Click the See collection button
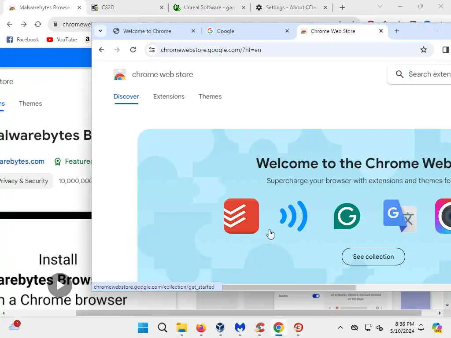 [373, 257]
